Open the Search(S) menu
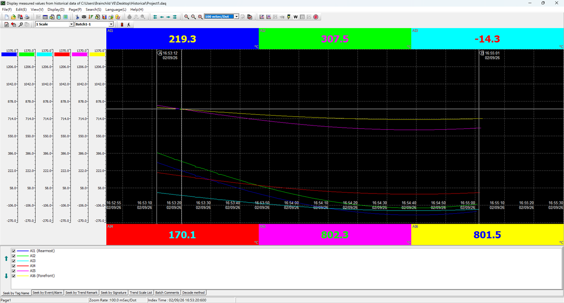 93,9
